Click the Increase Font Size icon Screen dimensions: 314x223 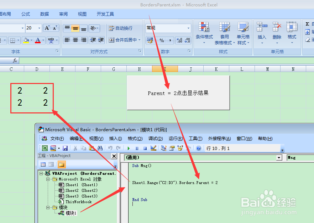coord(47,28)
